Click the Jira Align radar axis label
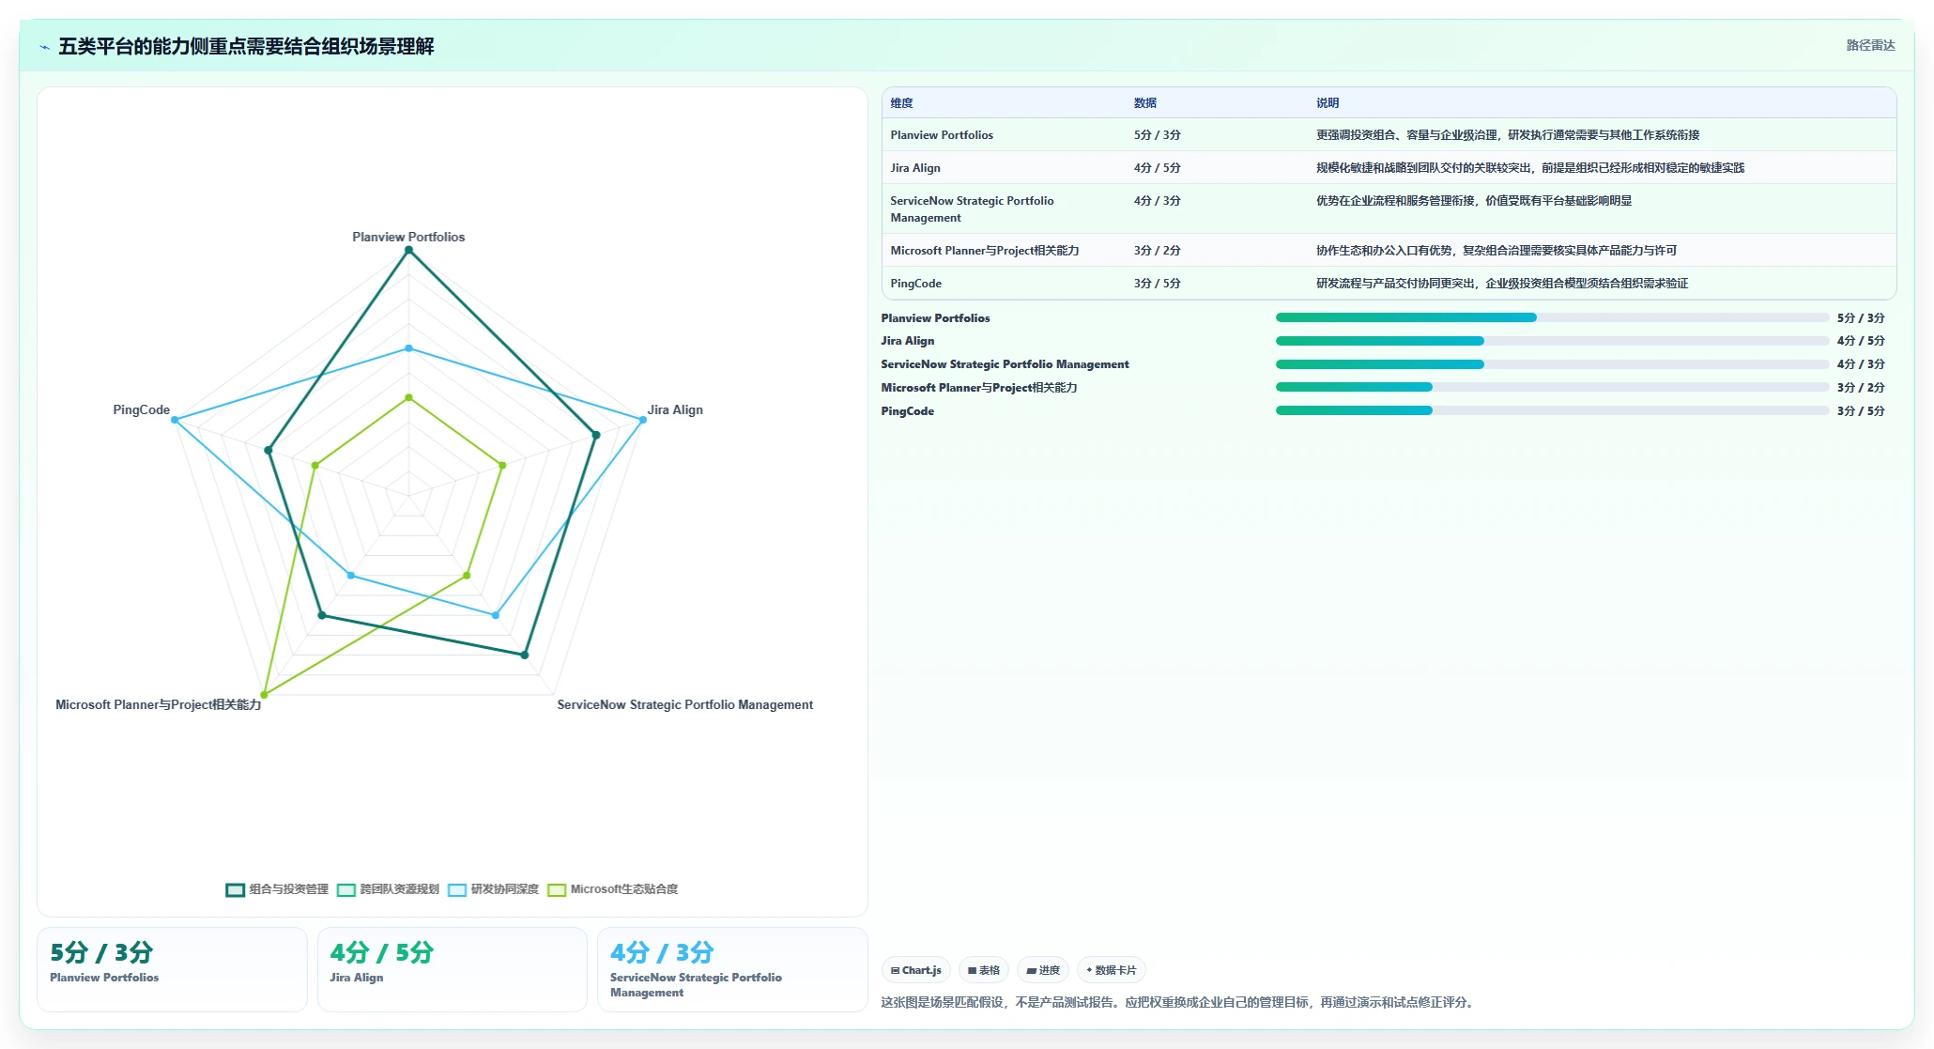 675,409
